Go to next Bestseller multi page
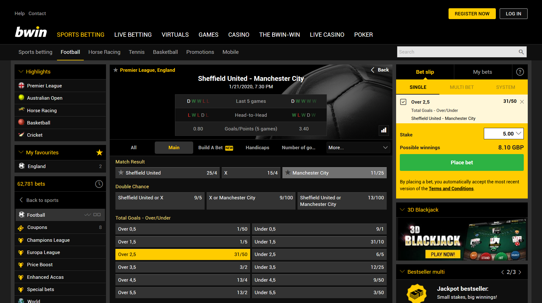542x303 pixels. click(520, 272)
